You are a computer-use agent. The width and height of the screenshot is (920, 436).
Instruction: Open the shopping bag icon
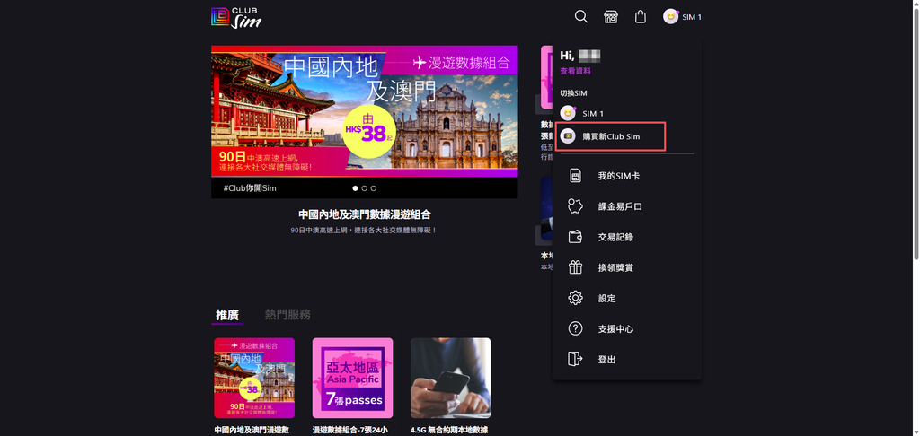tap(640, 16)
